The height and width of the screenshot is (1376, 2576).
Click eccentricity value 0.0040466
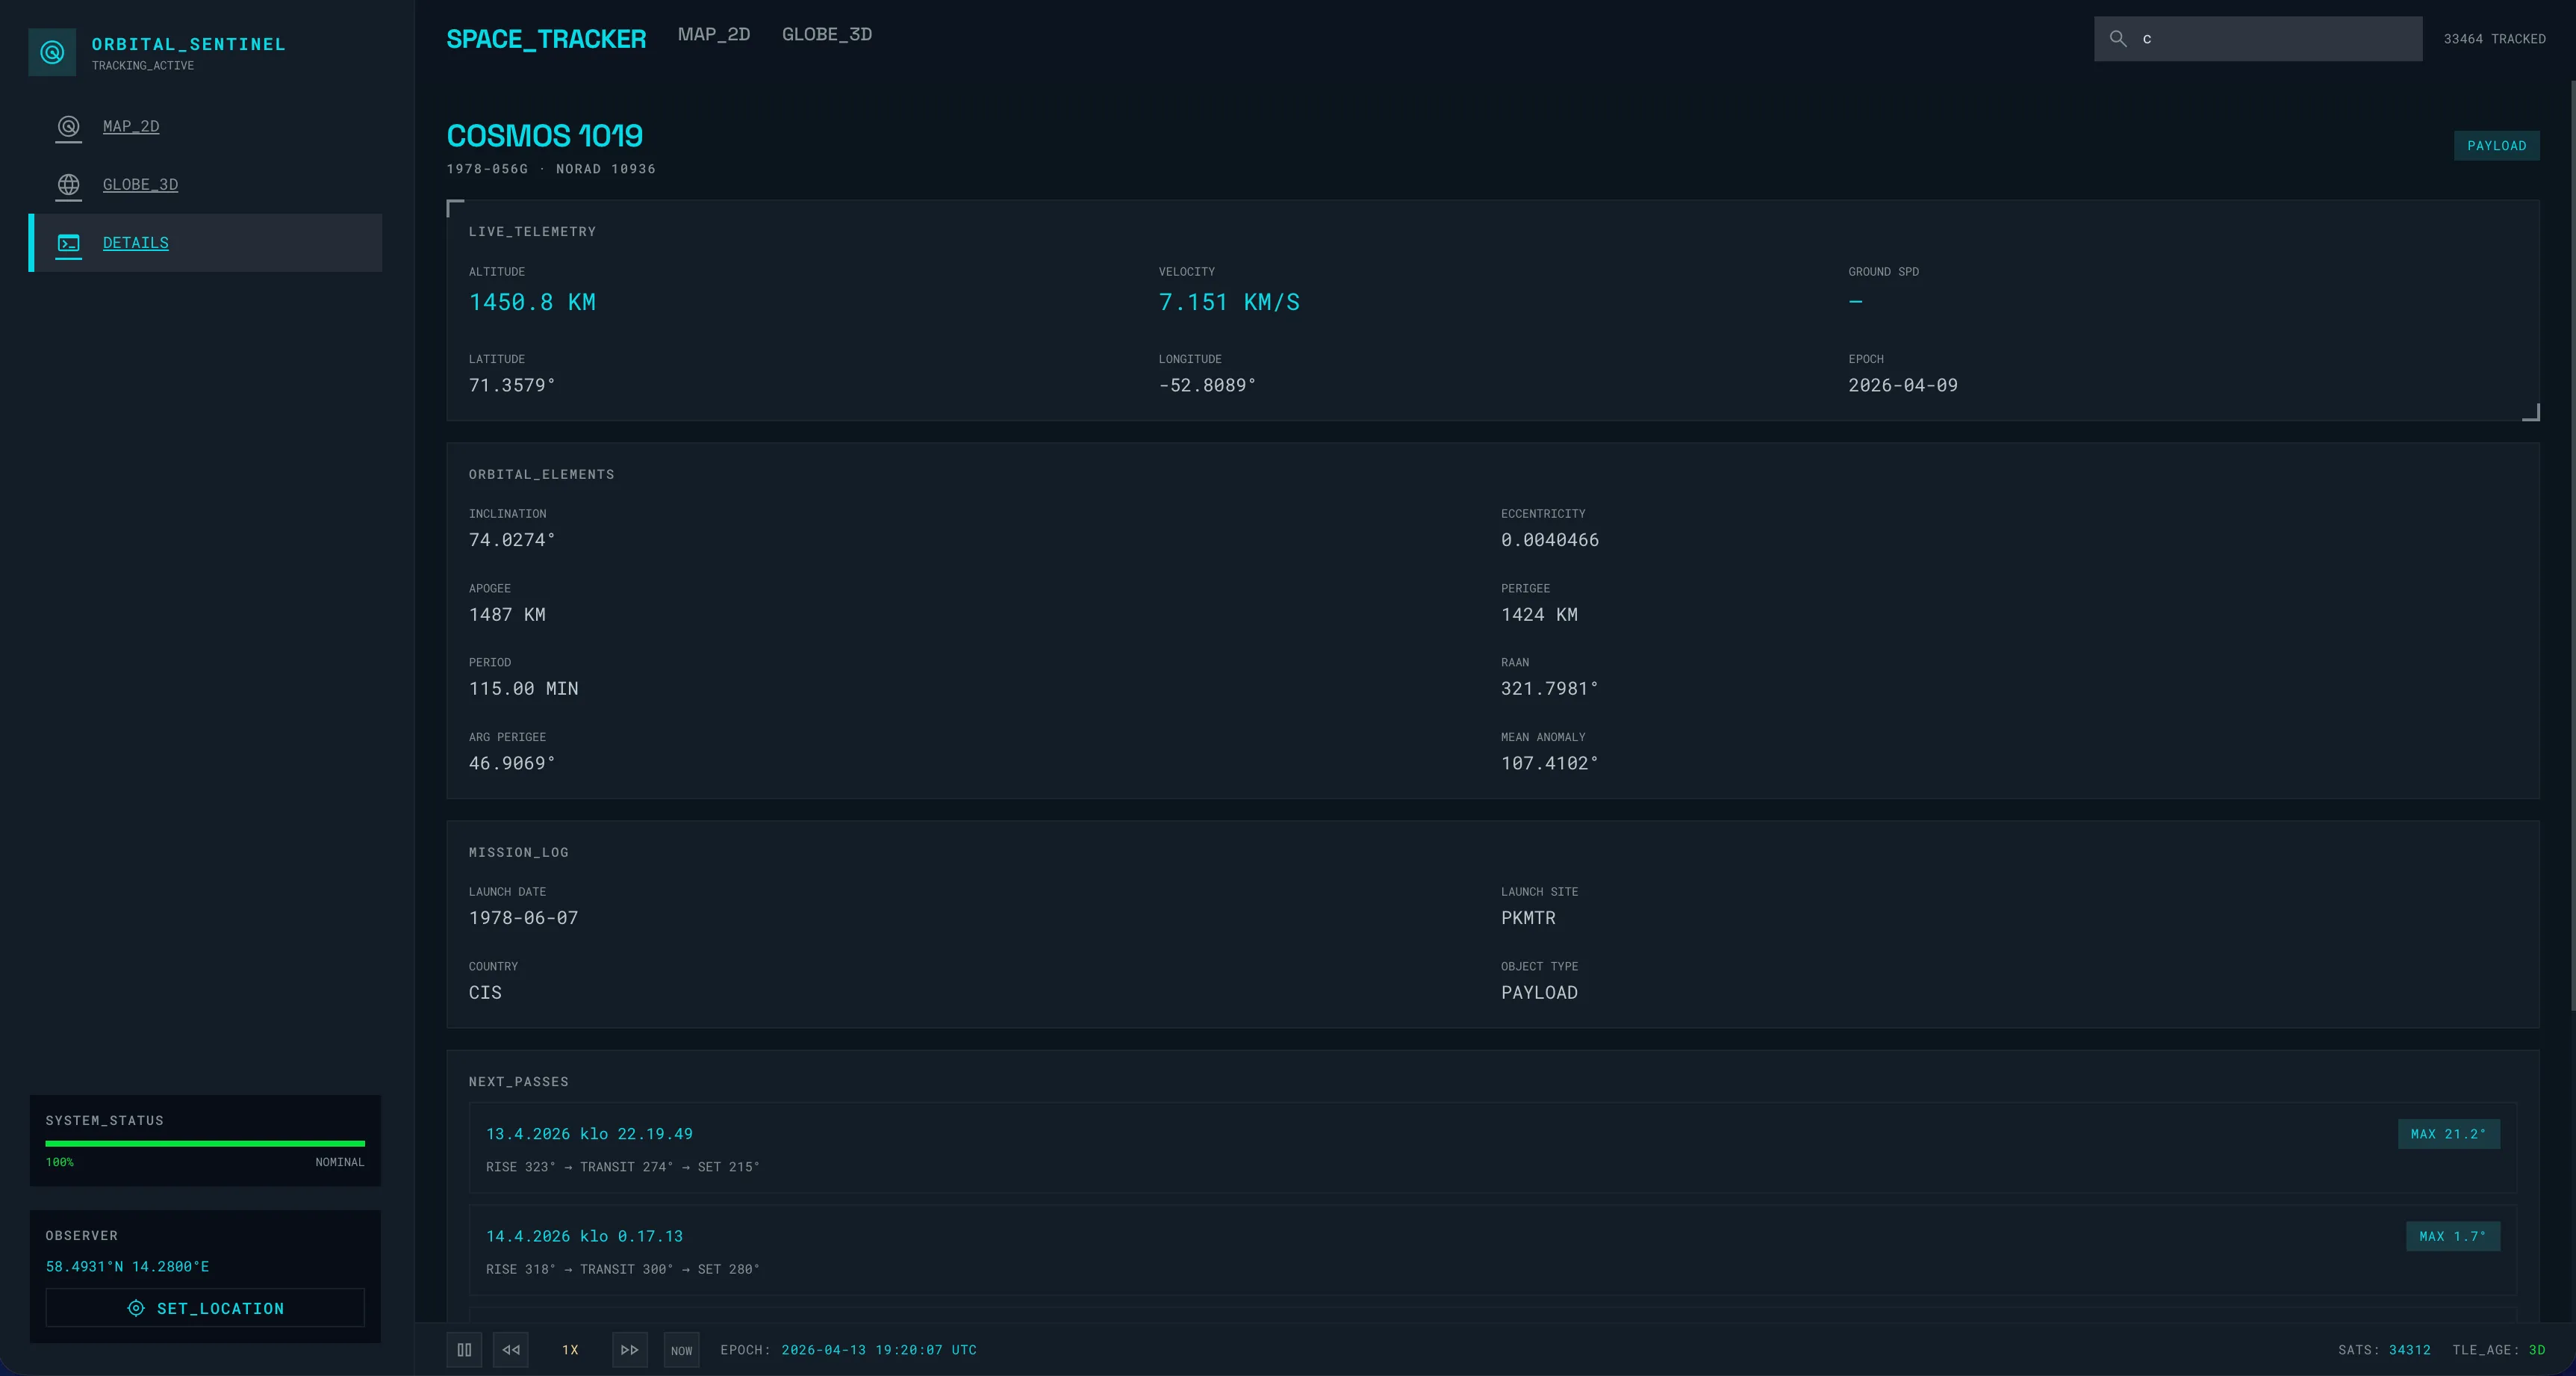click(x=1550, y=540)
